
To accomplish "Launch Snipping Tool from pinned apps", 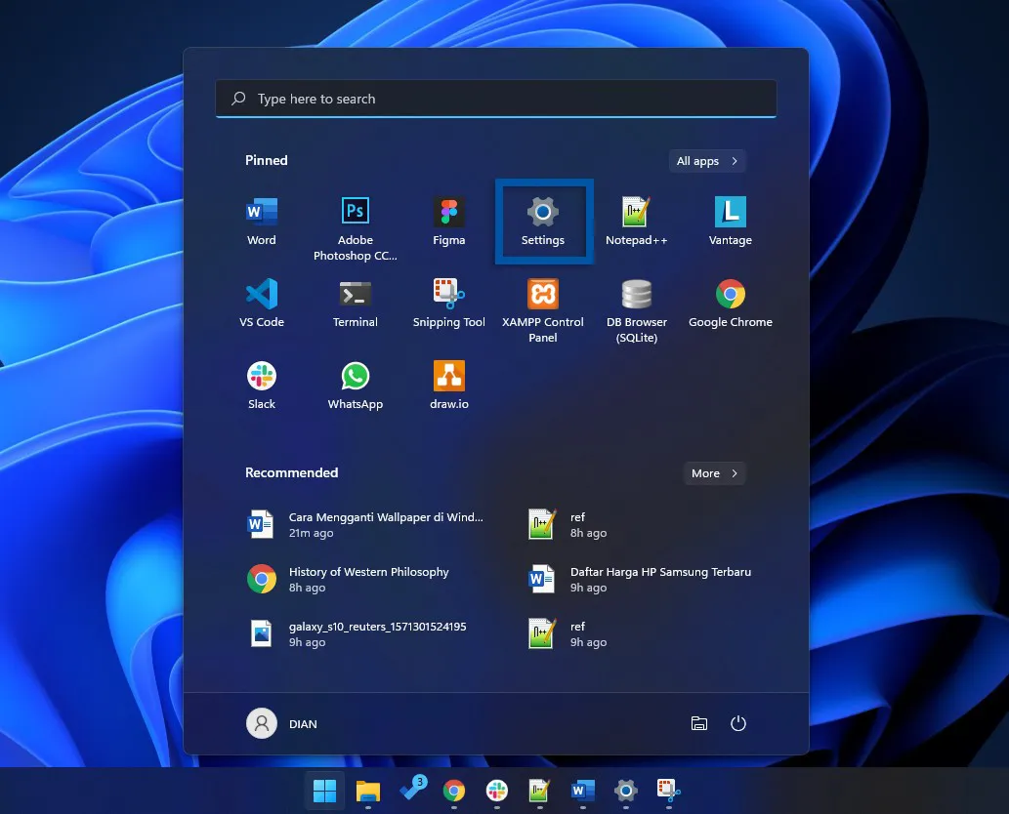I will pyautogui.click(x=448, y=293).
